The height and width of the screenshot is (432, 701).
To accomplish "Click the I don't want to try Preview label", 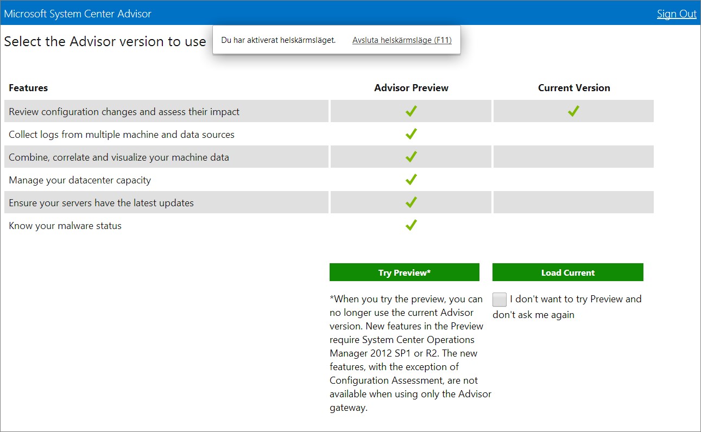I will tap(567, 307).
